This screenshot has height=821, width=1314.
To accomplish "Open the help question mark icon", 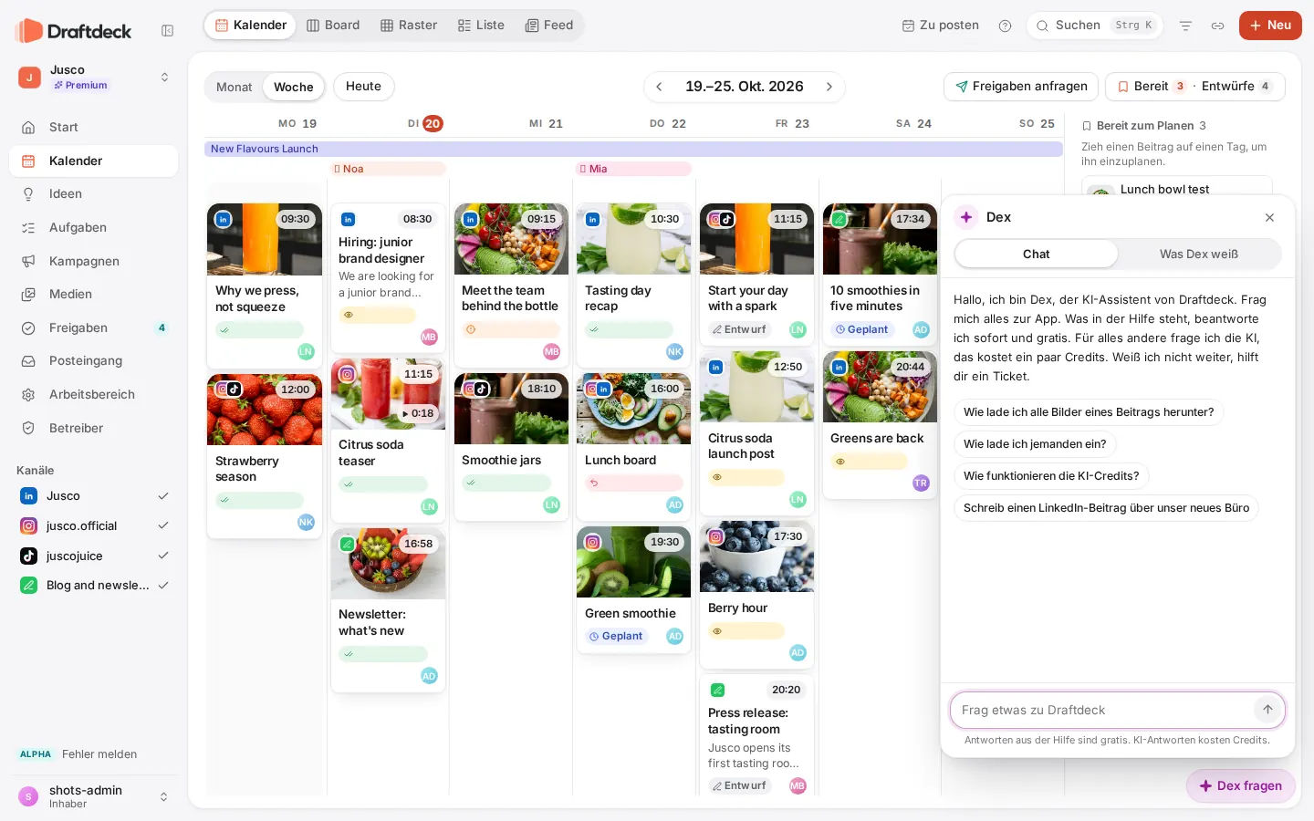I will 1006,26.
